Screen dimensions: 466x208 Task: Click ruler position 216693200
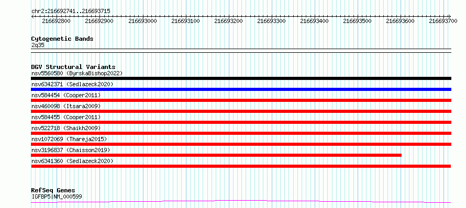[228, 21]
